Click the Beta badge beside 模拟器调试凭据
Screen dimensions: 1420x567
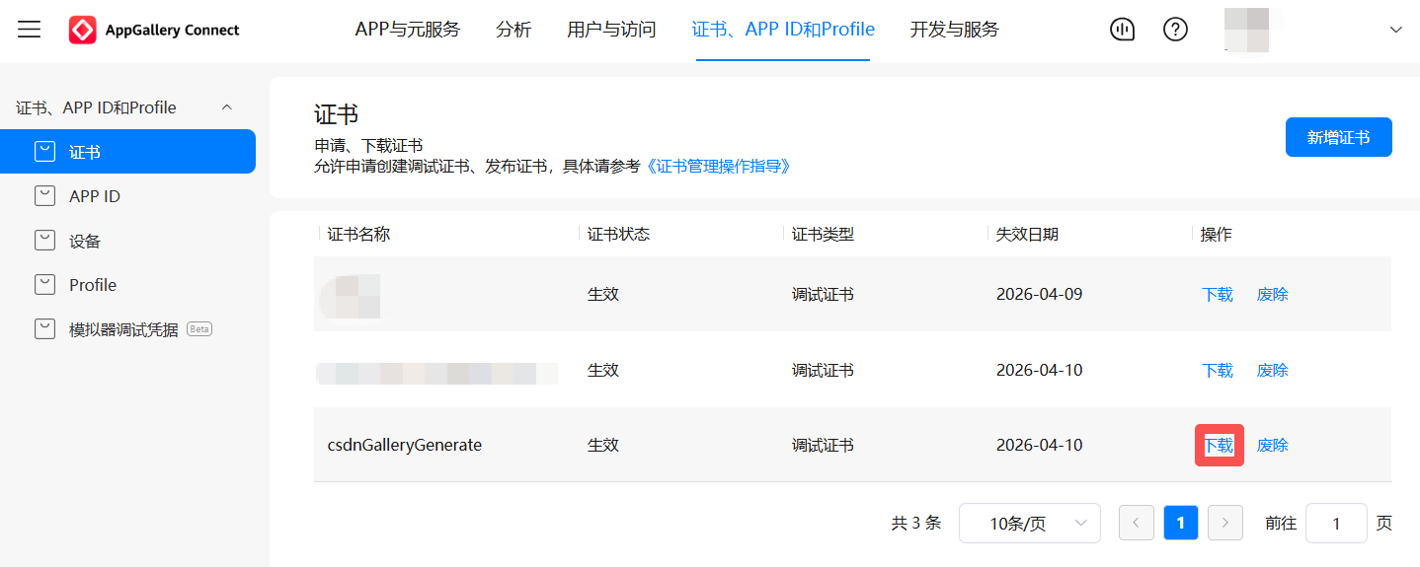[199, 329]
